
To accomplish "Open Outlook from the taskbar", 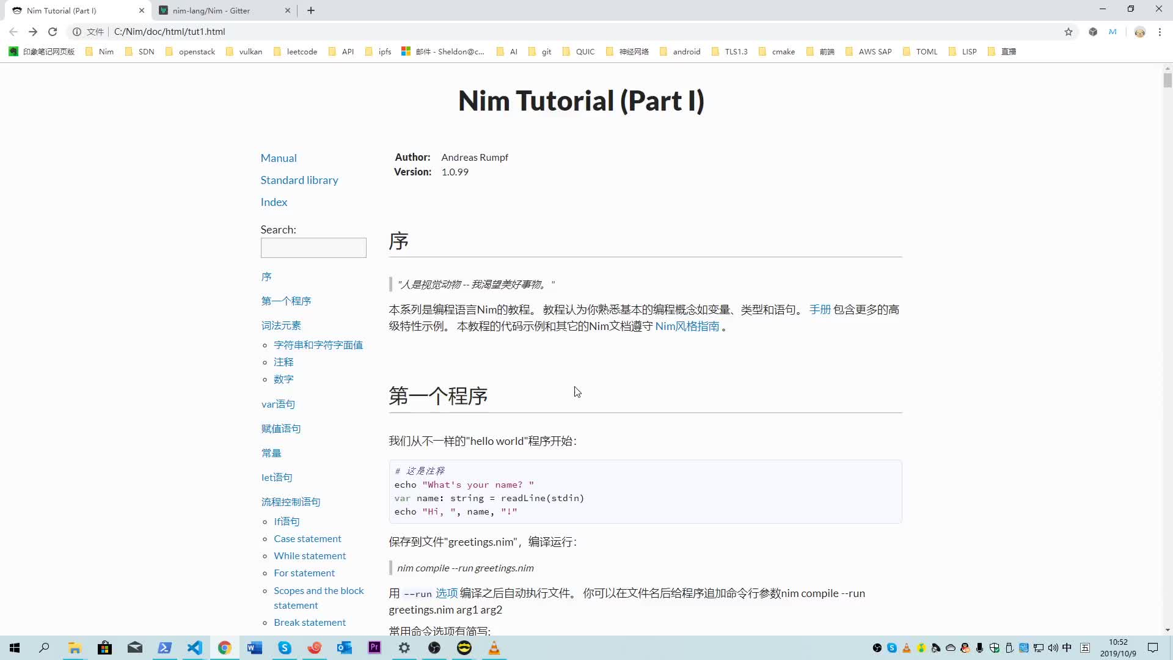I will [344, 648].
